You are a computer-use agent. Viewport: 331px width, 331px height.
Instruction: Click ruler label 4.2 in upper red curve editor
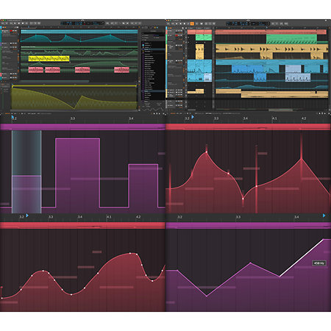[304, 118]
